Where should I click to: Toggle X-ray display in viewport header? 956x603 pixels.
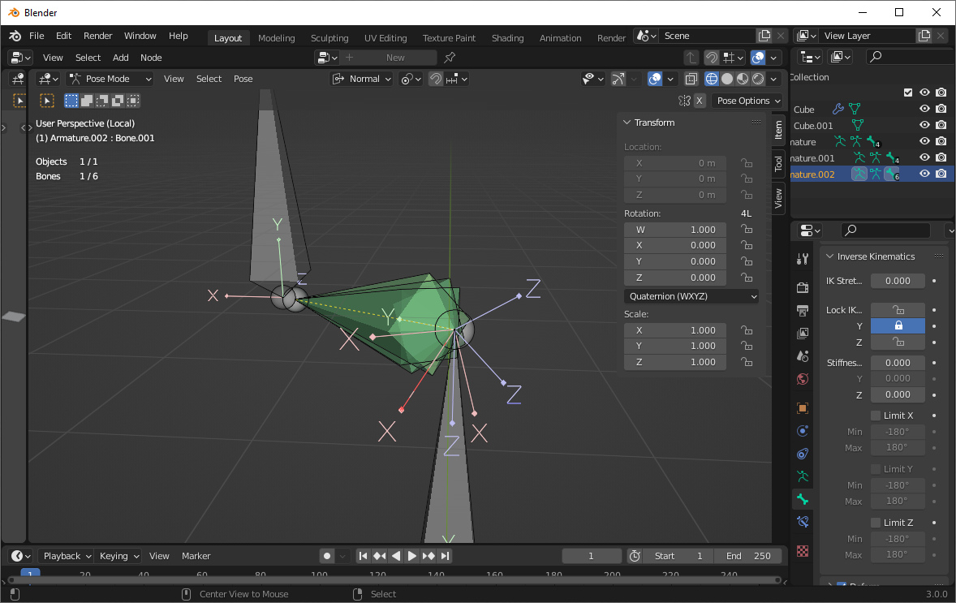[x=691, y=79]
